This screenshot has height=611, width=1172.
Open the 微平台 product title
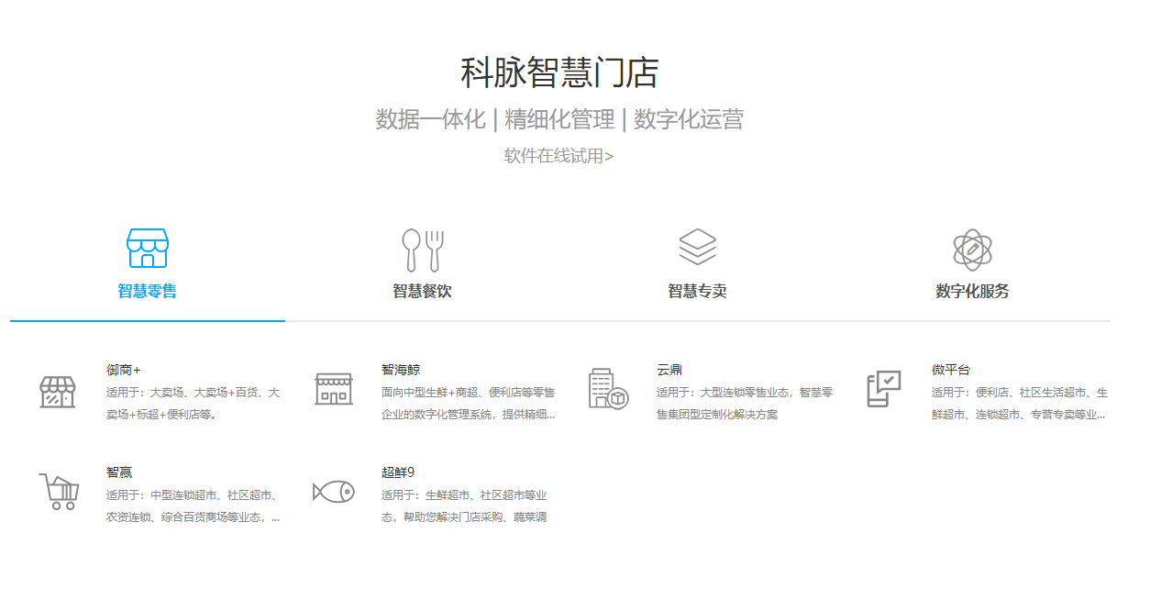(x=951, y=370)
